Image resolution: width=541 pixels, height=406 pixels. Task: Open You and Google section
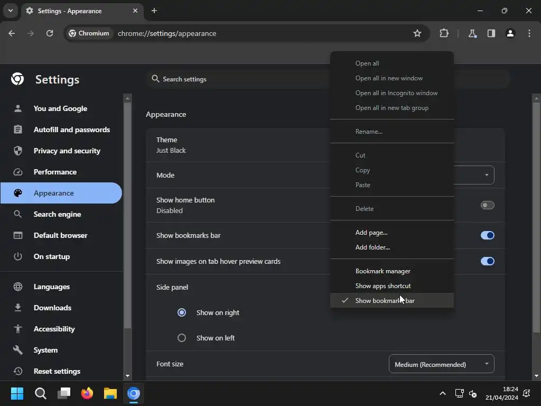point(61,108)
